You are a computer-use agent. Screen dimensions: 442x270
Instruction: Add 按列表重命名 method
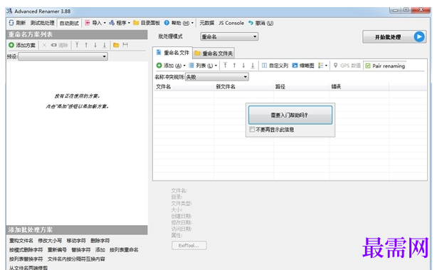coord(124,250)
